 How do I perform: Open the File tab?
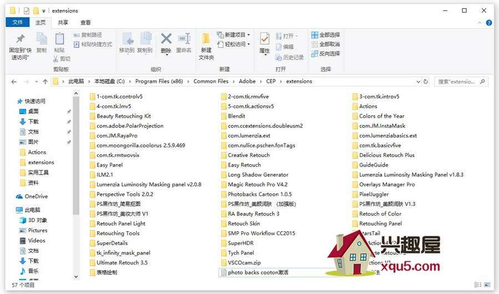18,22
